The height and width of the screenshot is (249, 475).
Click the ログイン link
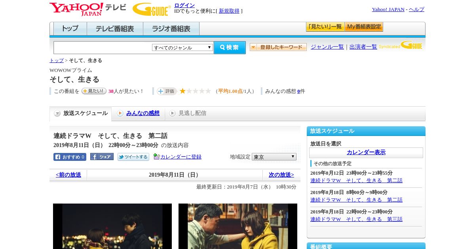184,5
